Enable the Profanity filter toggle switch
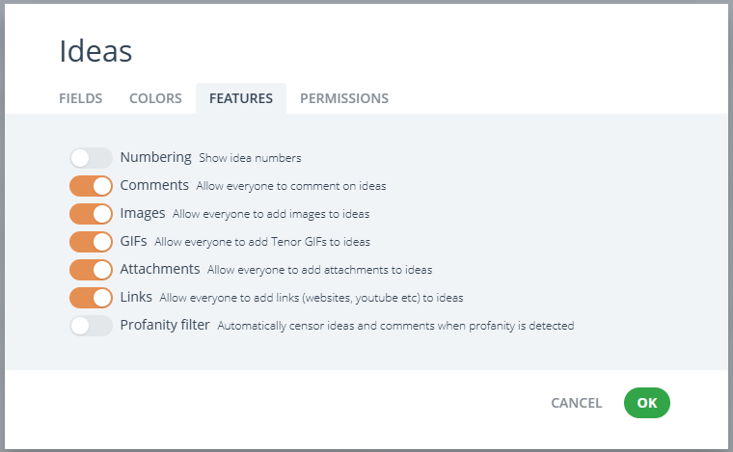This screenshot has width=733, height=452. 92,326
